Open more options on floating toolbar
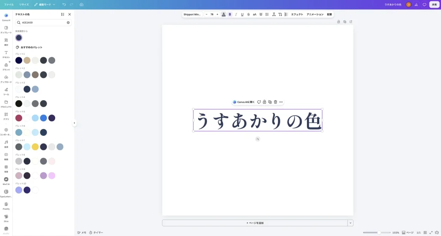Image resolution: width=441 pixels, height=236 pixels. 281,102
